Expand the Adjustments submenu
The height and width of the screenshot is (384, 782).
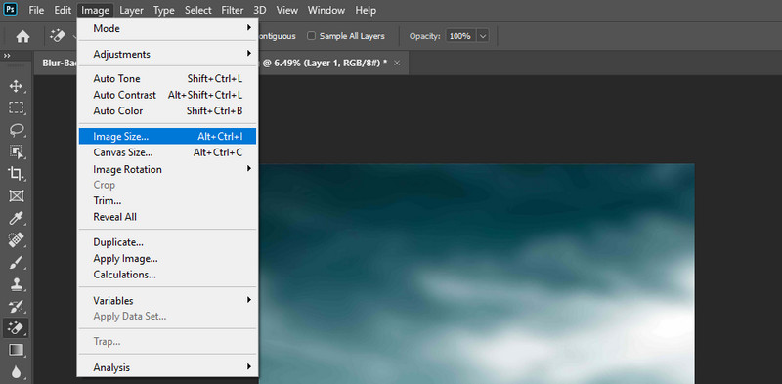[x=167, y=54]
